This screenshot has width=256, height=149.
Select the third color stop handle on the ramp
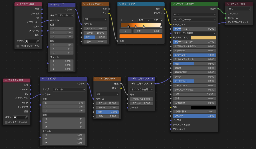144,26
